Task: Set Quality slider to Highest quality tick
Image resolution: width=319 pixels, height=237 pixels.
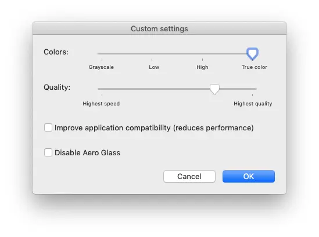Action: pyautogui.click(x=252, y=89)
